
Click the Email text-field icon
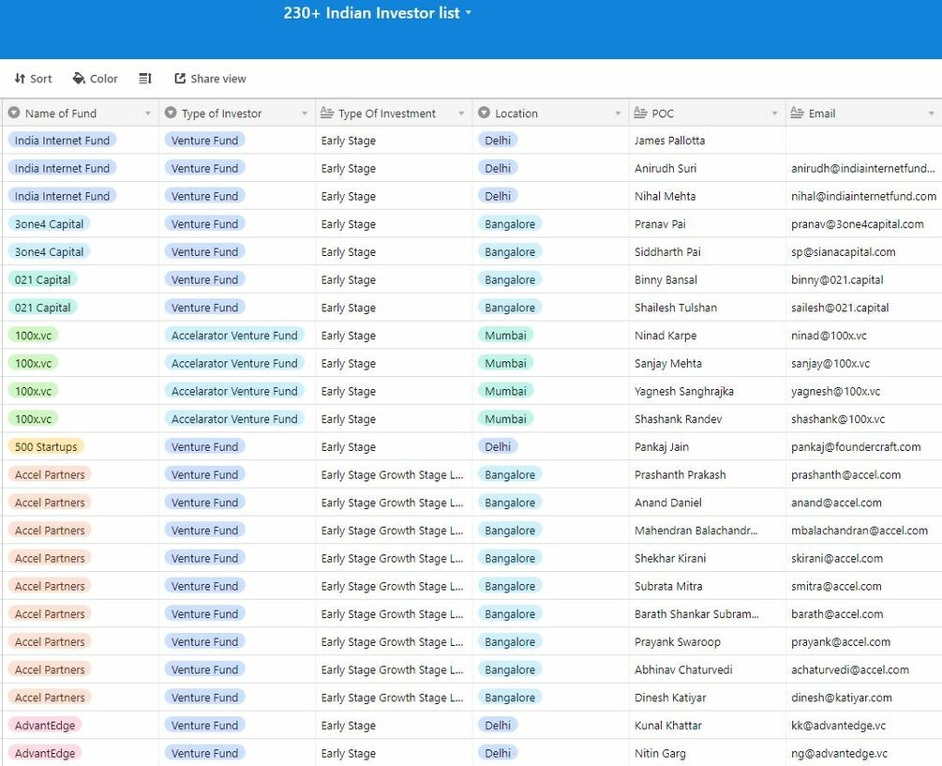(x=798, y=113)
